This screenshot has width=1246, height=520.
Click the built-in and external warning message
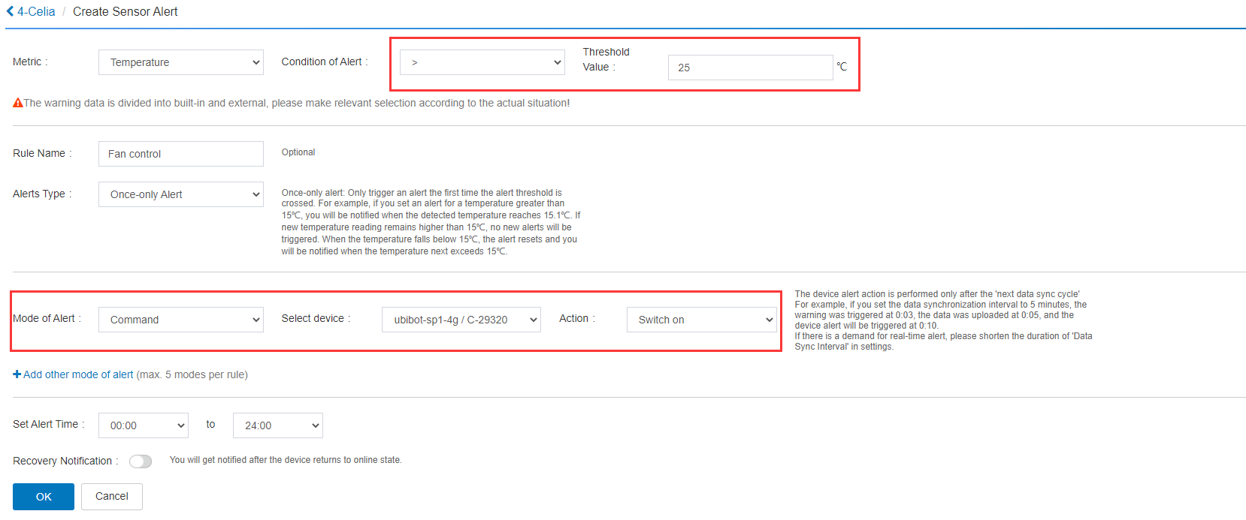point(297,103)
